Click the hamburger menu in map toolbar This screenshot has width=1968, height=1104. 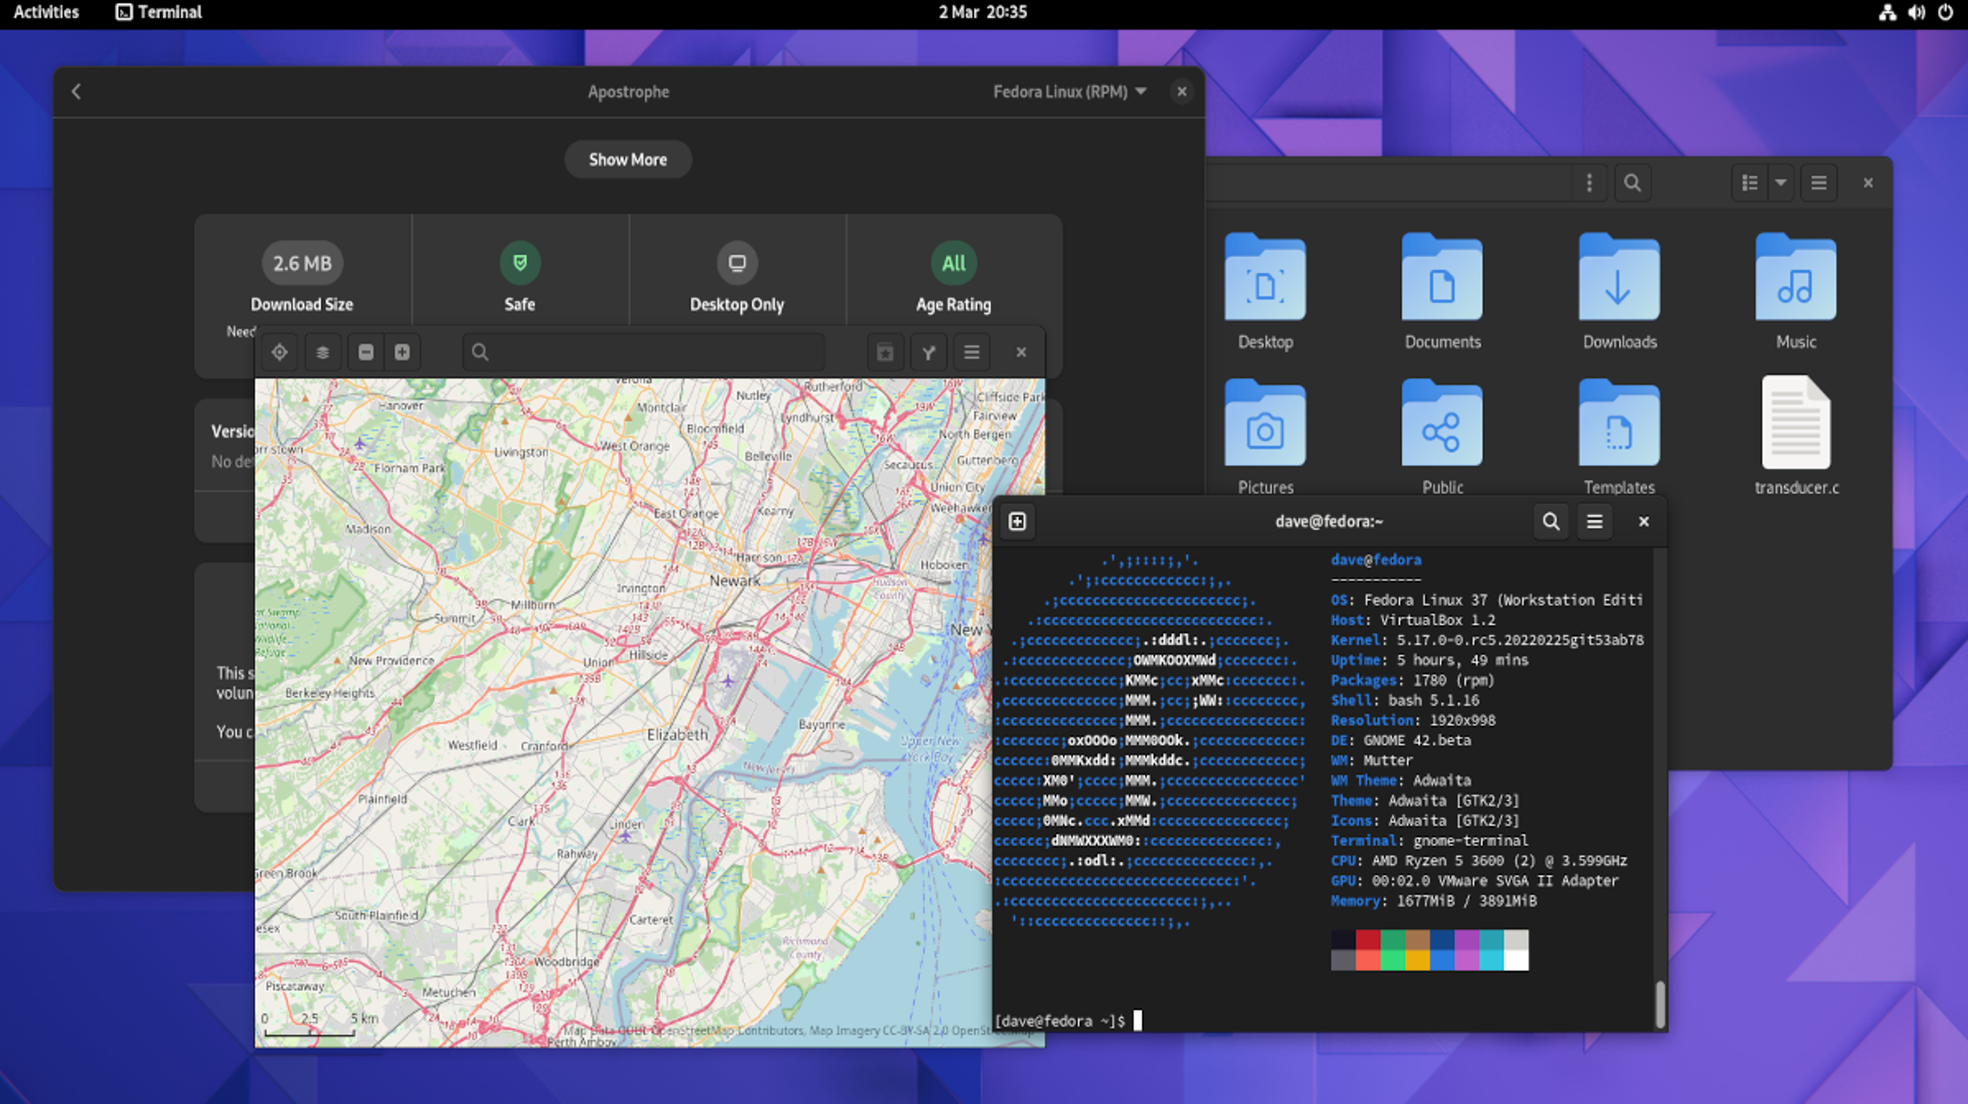972,353
